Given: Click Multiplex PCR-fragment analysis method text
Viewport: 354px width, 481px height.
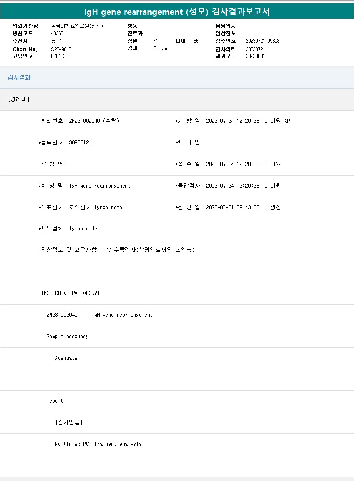Looking at the screenshot, I should (x=98, y=444).
